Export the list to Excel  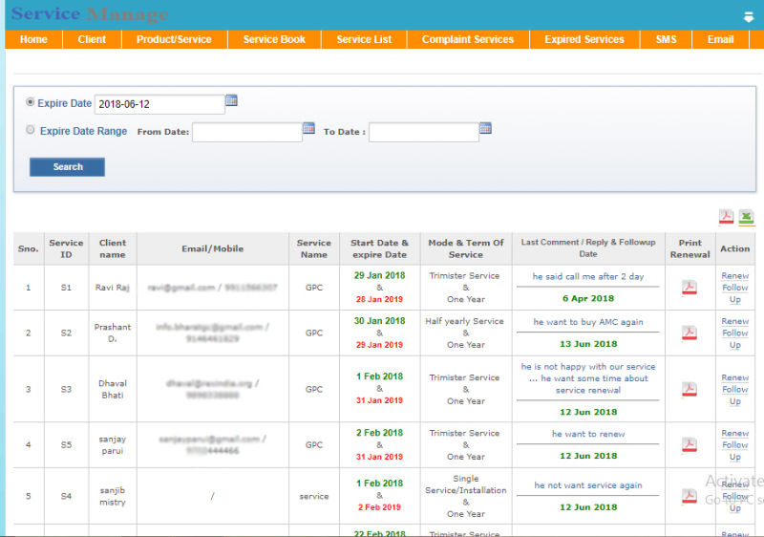point(746,217)
